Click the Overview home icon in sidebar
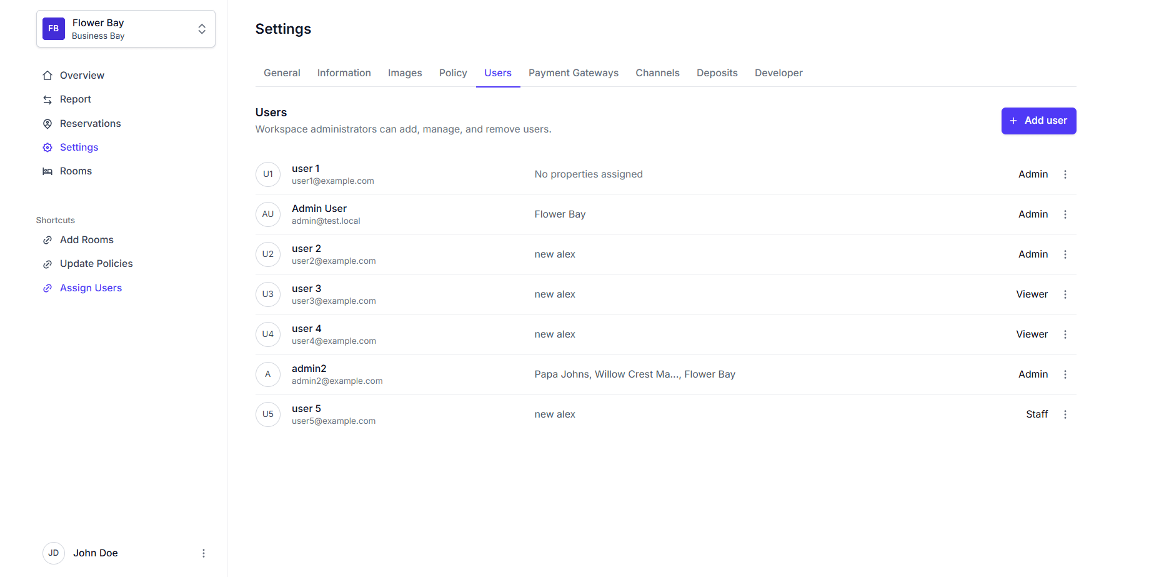The height and width of the screenshot is (577, 1154). [x=47, y=76]
